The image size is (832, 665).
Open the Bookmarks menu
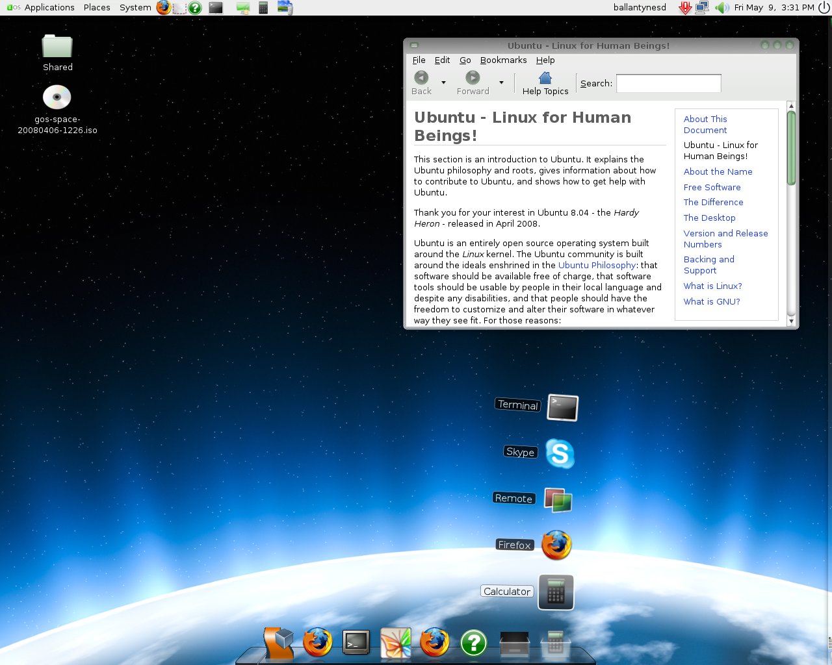(504, 60)
